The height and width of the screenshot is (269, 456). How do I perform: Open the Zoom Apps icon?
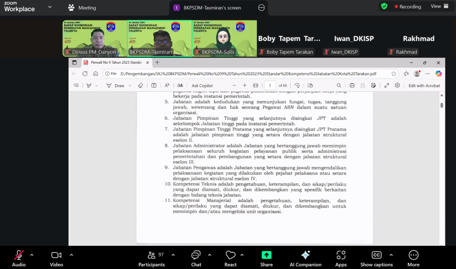[x=341, y=258]
